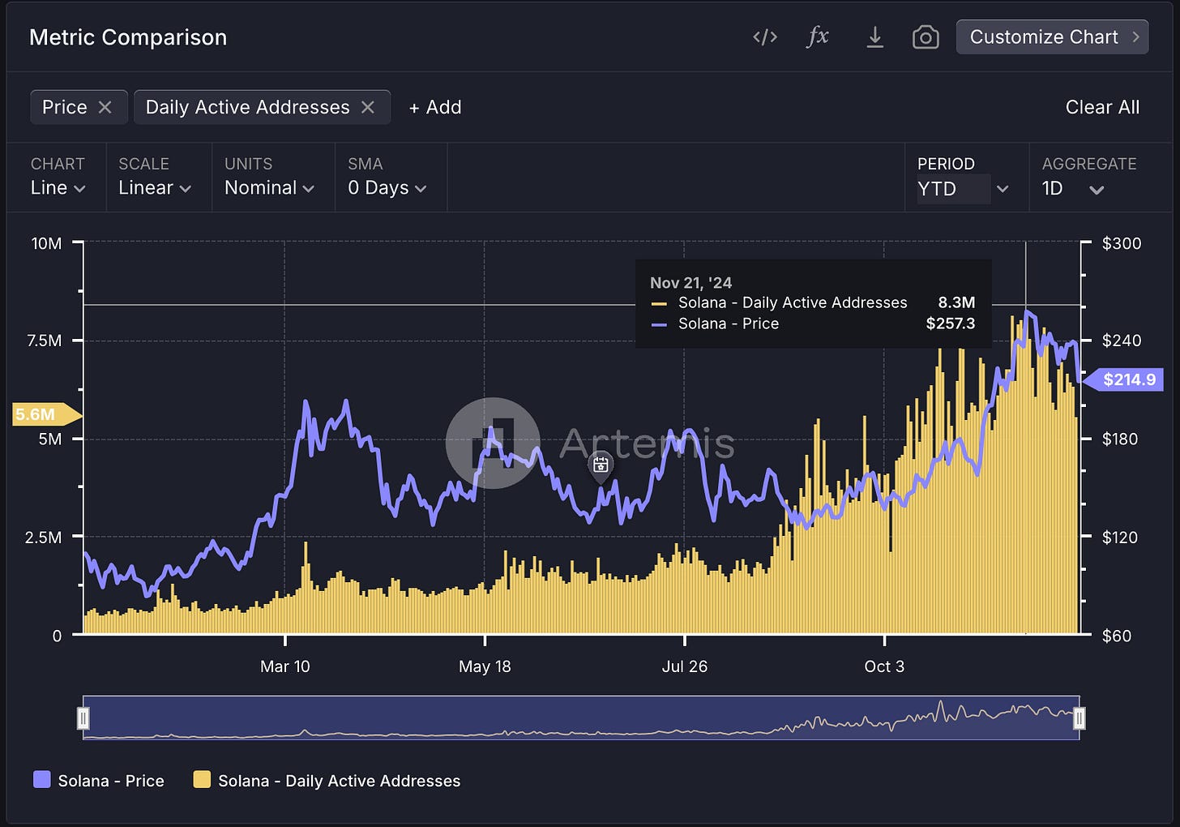1180x827 pixels.
Task: Click the $257.3 tooltip price value
Action: click(951, 324)
